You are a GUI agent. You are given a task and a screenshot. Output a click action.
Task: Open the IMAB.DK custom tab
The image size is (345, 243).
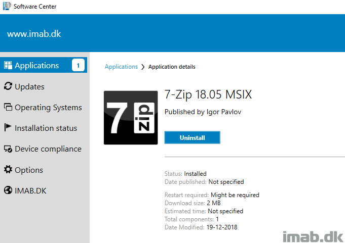[30, 191]
